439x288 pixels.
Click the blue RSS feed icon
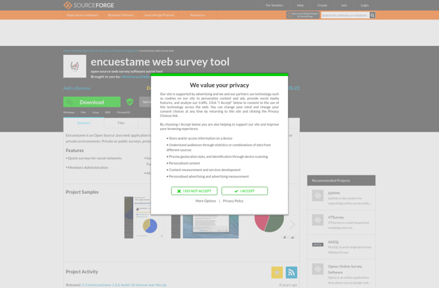pyautogui.click(x=291, y=273)
